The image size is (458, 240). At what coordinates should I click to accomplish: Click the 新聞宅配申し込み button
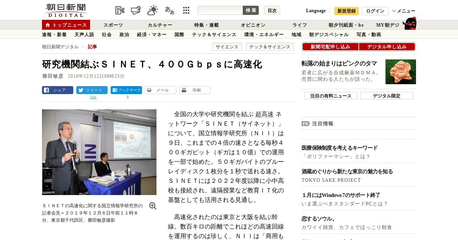[x=330, y=47]
